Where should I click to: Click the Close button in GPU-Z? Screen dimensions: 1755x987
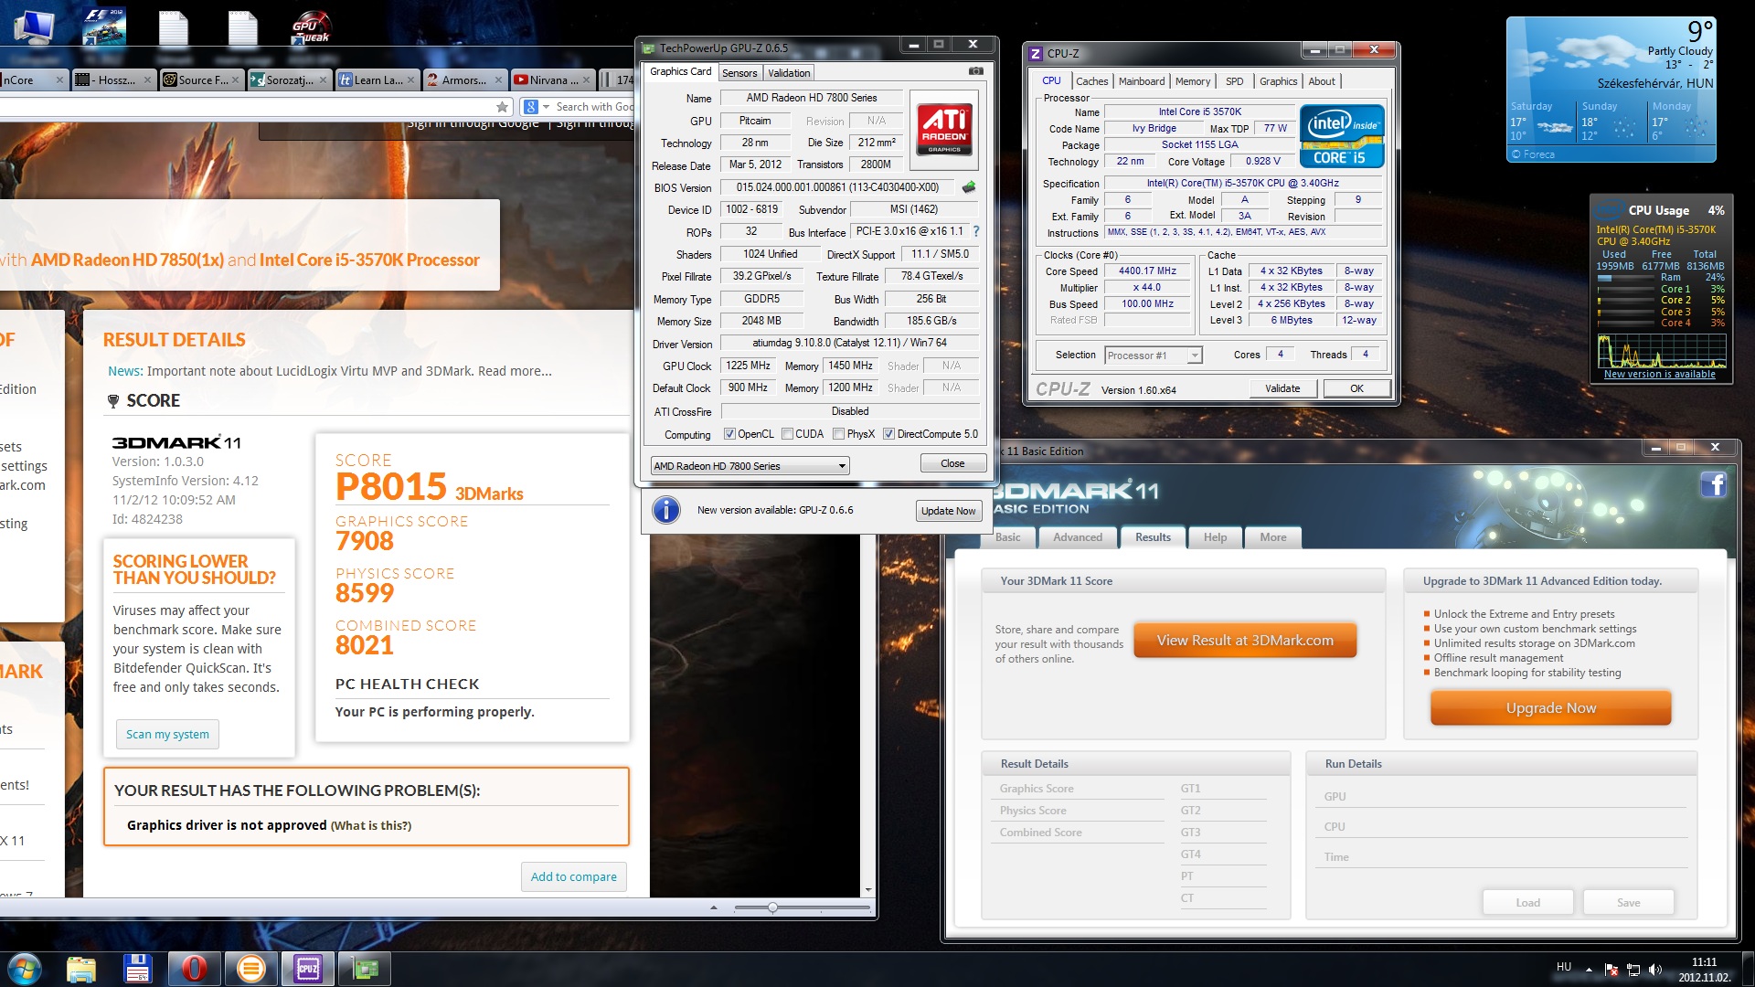(x=952, y=463)
